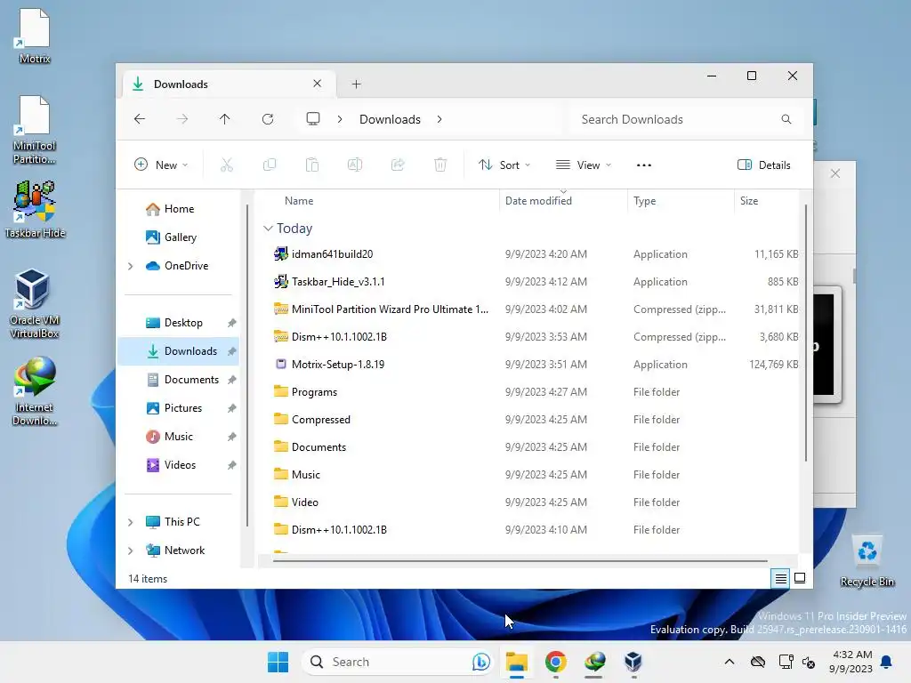Show hidden tray icons chevron
The image size is (911, 683).
730,662
